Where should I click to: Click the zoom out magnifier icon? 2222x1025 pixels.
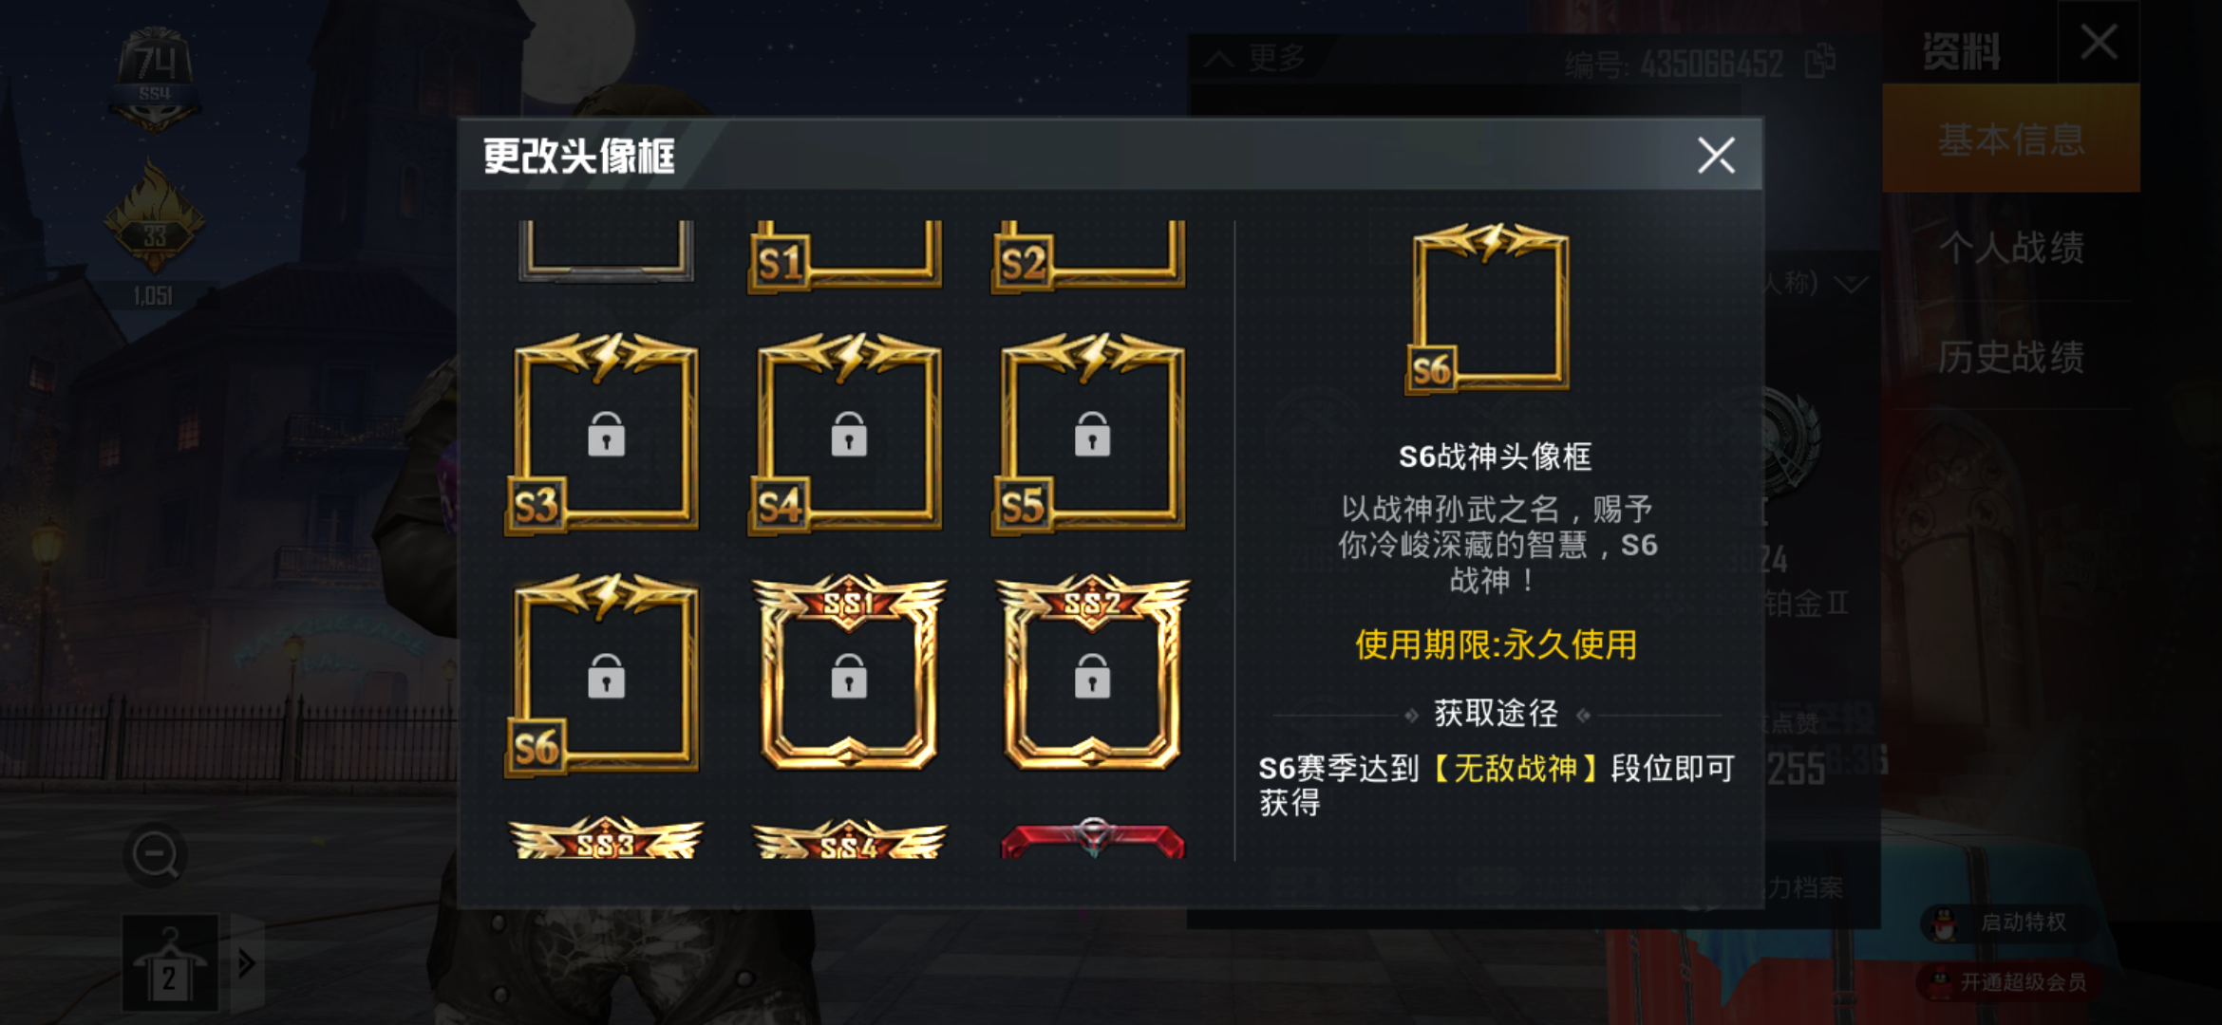[155, 856]
